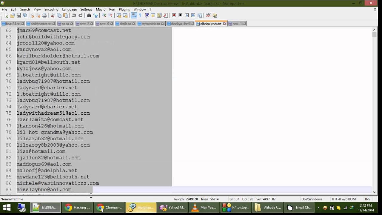
Task: Toggle Show All Characters pilcrow button
Action: [140, 16]
